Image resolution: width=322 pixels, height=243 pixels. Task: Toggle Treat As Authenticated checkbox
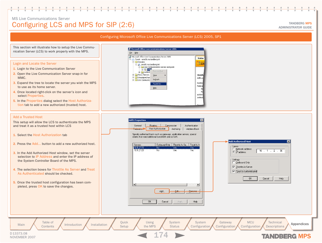234,171
